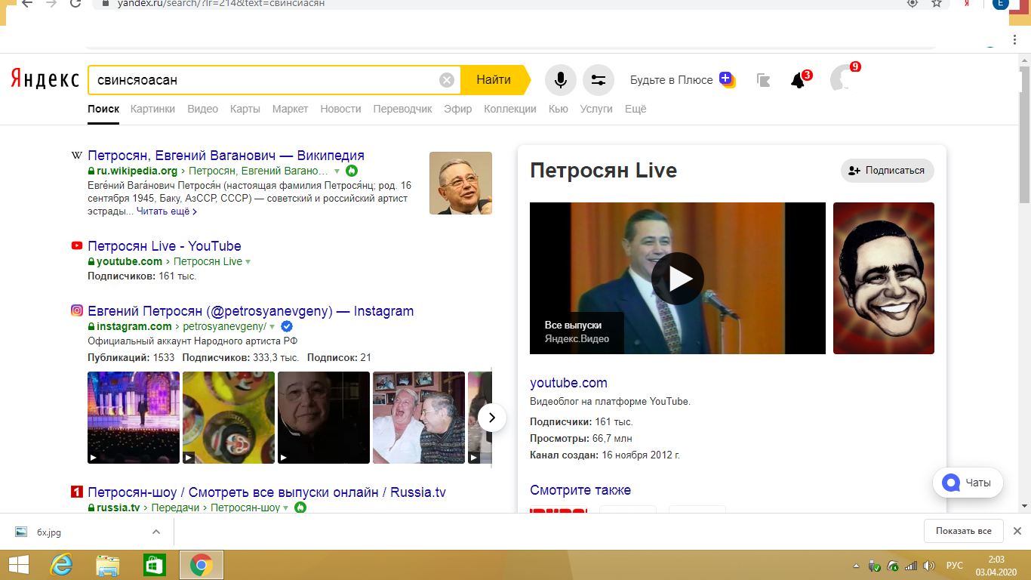Go back with the browser back arrow
Viewport: 1031px width, 580px height.
pos(27,3)
